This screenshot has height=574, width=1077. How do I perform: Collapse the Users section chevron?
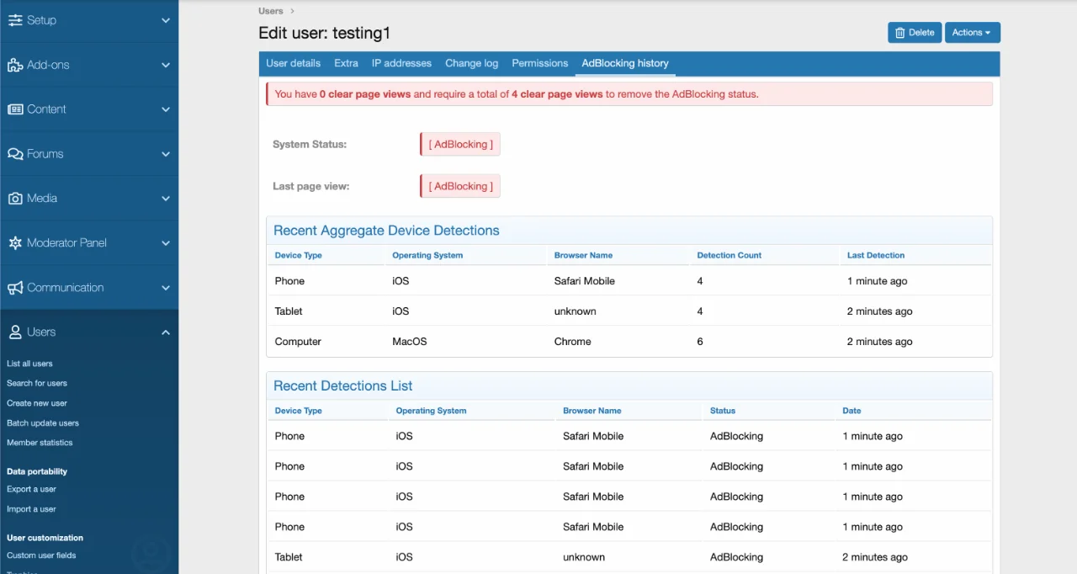click(x=166, y=332)
